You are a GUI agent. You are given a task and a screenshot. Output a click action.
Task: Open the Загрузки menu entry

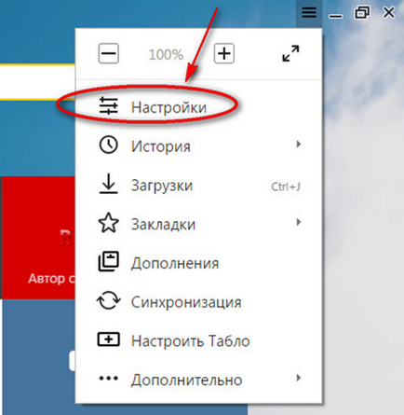[198, 186]
